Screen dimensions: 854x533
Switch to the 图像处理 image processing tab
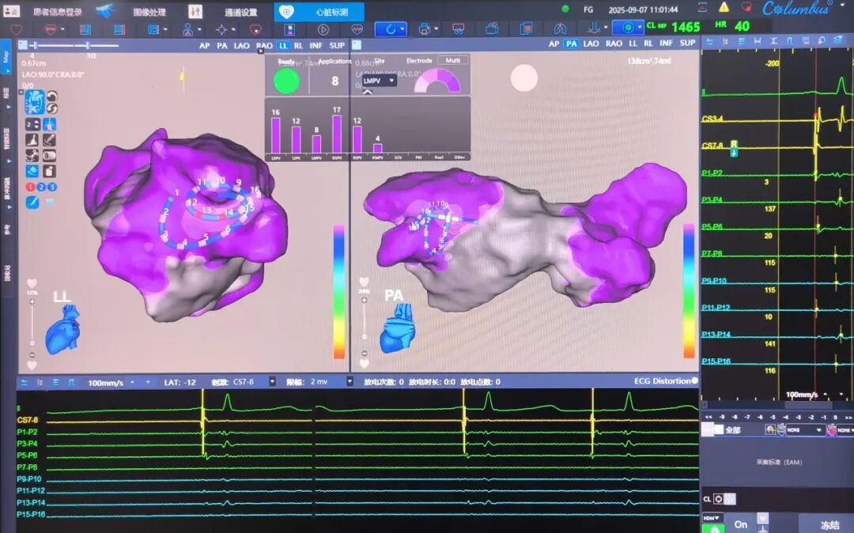pos(149,11)
